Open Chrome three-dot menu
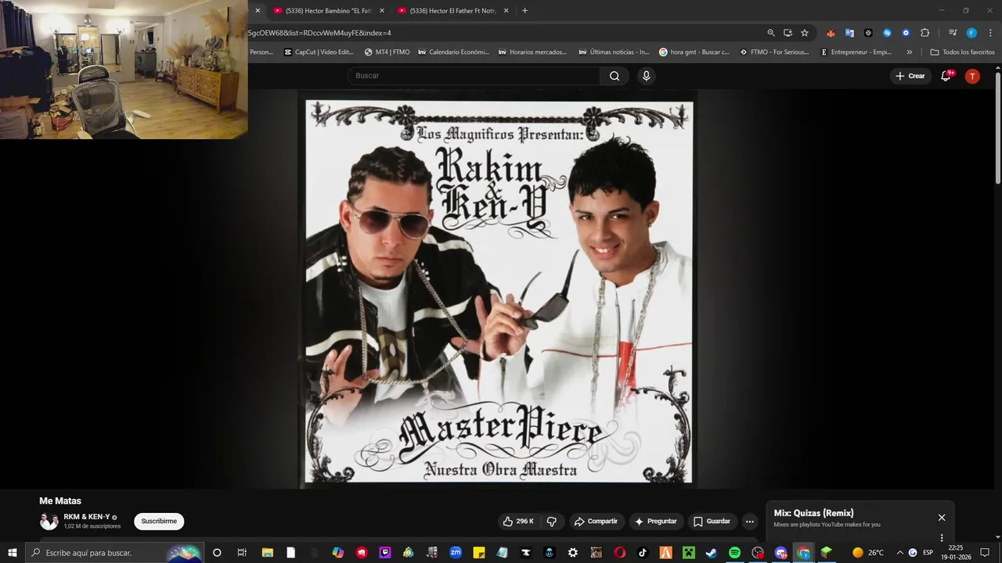 [x=990, y=33]
